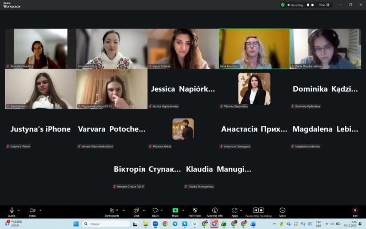366x229 pixels.
Task: Click the red End meeting button
Action: pos(355,210)
